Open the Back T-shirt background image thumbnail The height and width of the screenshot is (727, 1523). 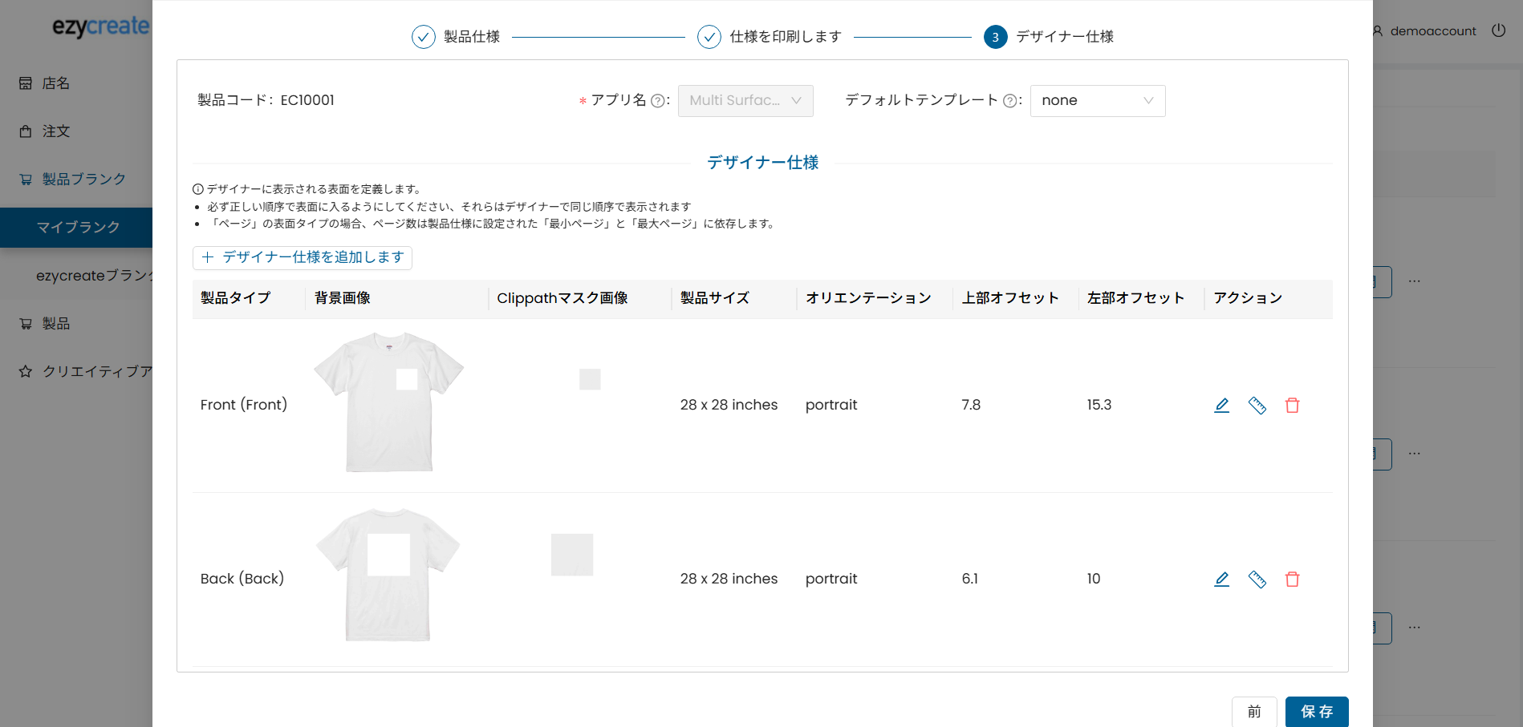[388, 576]
